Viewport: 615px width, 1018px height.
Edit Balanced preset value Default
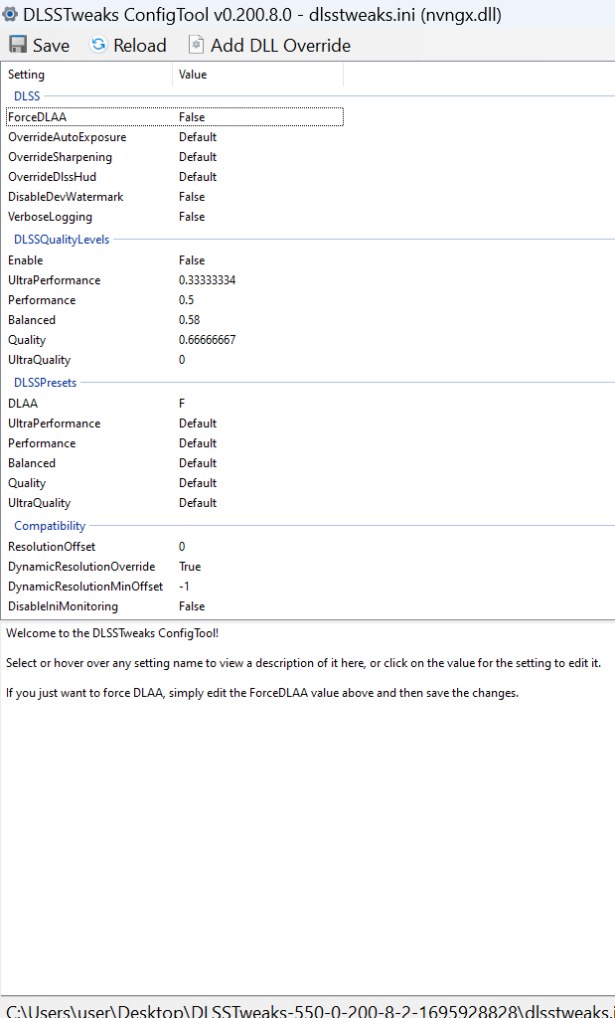[x=198, y=463]
